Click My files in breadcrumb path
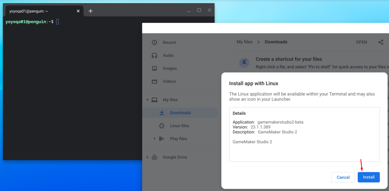 pyautogui.click(x=244, y=42)
